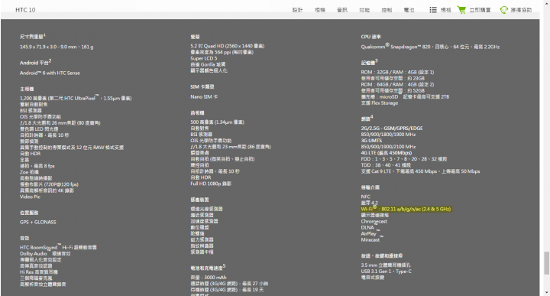Click the 850/900/1800/1900 MHz line
Image resolution: width=550 pixels, height=296 pixels.
388,135
